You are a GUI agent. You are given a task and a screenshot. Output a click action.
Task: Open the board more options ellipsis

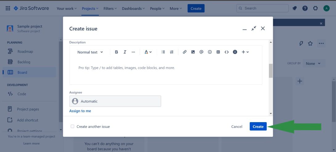321,43
